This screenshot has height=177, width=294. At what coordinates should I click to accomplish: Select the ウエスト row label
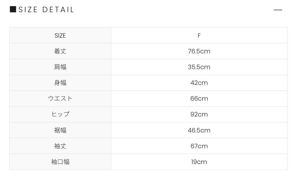(x=60, y=99)
